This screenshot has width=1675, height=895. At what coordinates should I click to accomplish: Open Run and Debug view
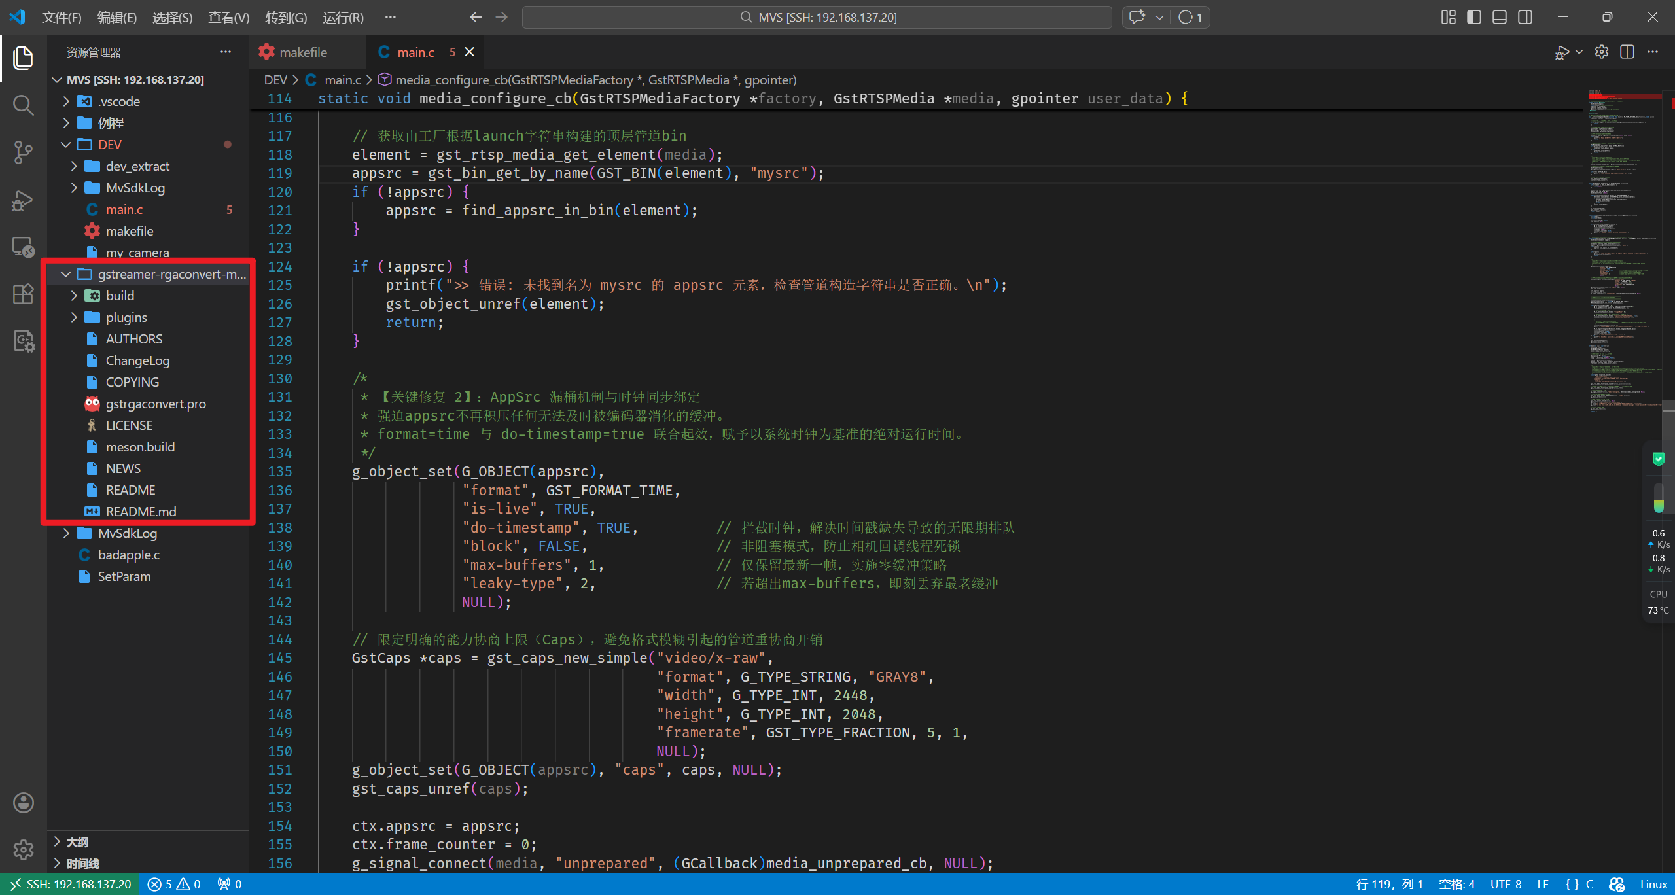pyautogui.click(x=24, y=200)
